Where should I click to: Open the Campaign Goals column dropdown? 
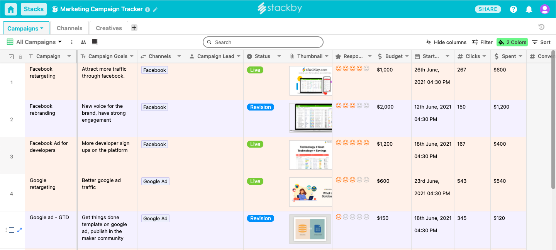(x=131, y=56)
